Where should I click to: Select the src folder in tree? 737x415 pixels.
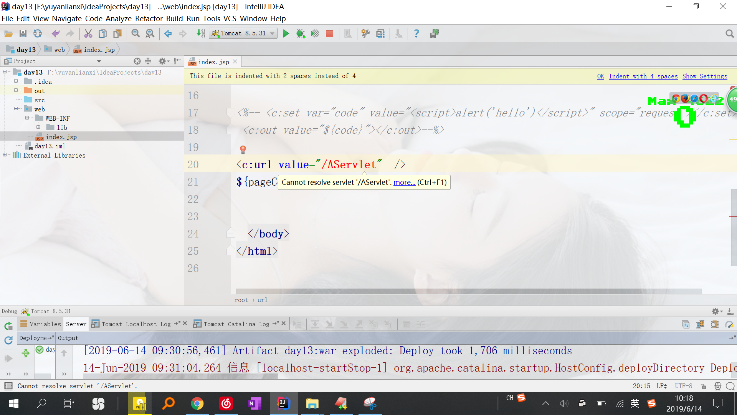pyautogui.click(x=39, y=100)
